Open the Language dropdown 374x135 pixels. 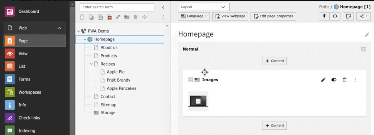[x=194, y=16]
